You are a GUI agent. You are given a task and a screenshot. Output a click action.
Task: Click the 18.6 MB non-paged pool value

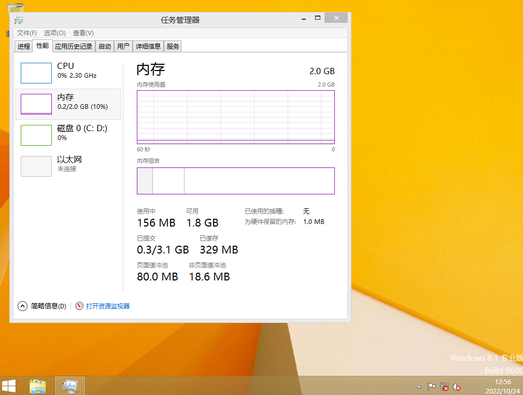(x=209, y=277)
